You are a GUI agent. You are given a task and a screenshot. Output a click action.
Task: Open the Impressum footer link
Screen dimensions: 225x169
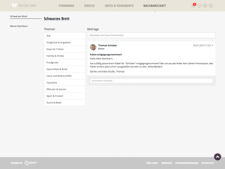coord(167,163)
